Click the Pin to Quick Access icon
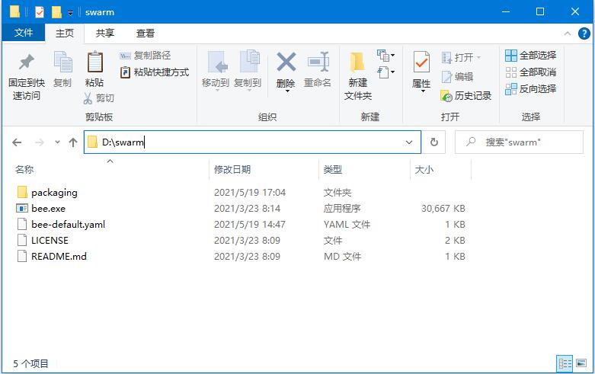This screenshot has width=595, height=374. tap(26, 62)
